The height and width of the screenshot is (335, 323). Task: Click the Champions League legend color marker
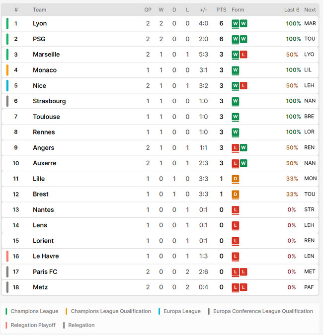coord(6,311)
